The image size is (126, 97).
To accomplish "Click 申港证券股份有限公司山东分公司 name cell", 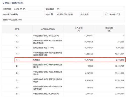I will (46, 36).
